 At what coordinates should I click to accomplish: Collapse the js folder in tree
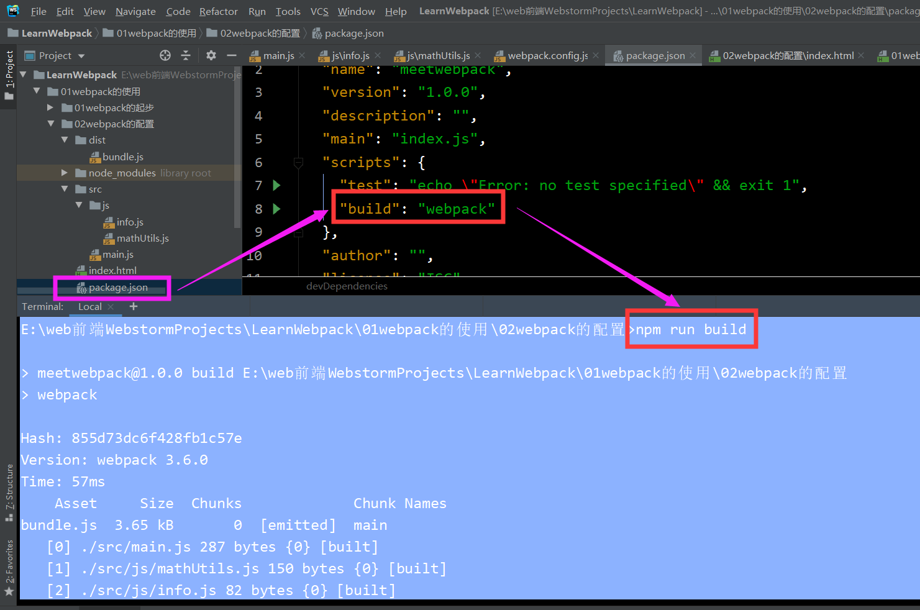pos(78,205)
